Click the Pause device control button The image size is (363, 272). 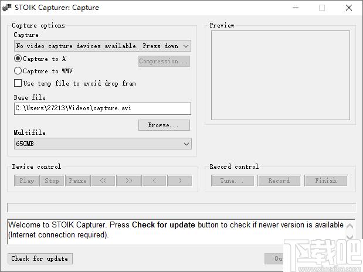78,181
